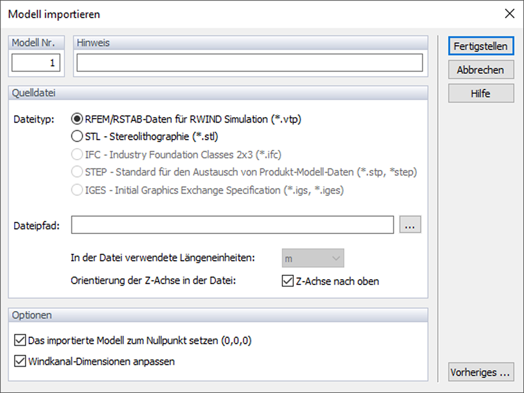Click the Modell Nr. number field
This screenshot has height=393, width=524.
pos(36,62)
